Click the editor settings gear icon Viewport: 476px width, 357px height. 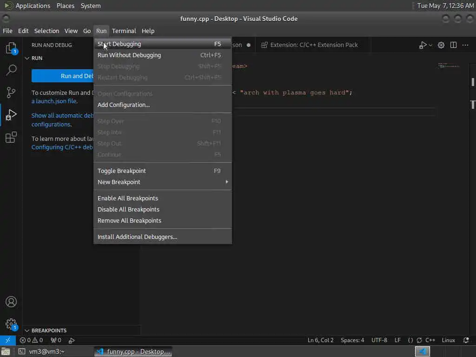click(441, 45)
